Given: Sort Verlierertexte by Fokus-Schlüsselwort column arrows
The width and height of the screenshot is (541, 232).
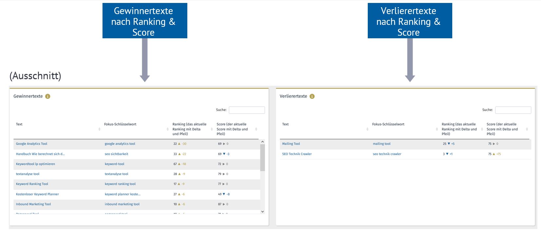Looking at the screenshot, I should tap(437, 129).
